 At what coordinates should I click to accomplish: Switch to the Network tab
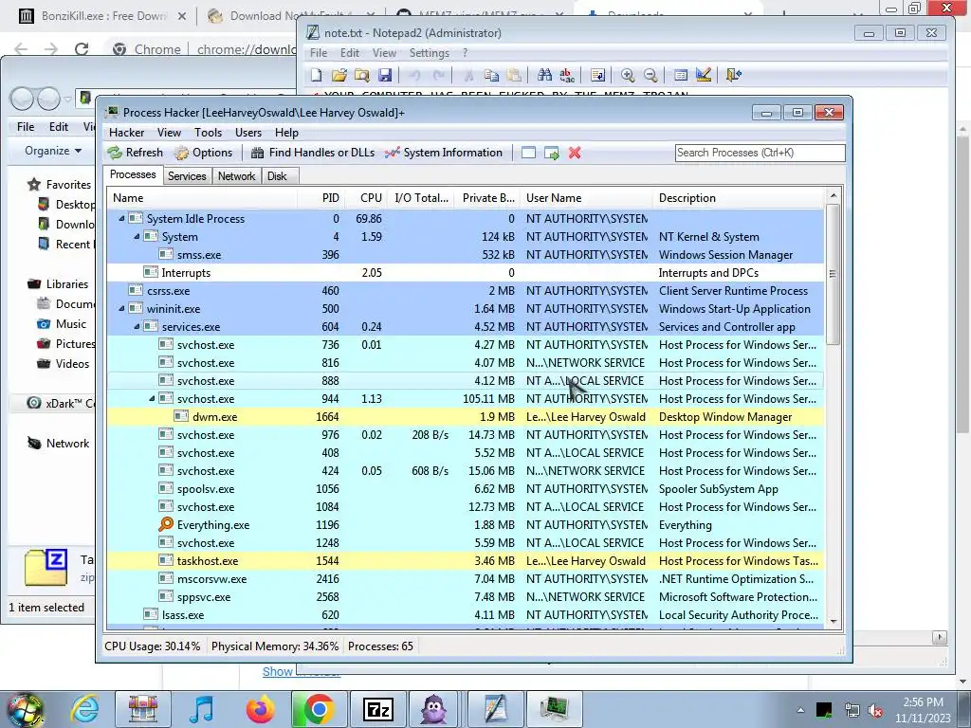236,175
